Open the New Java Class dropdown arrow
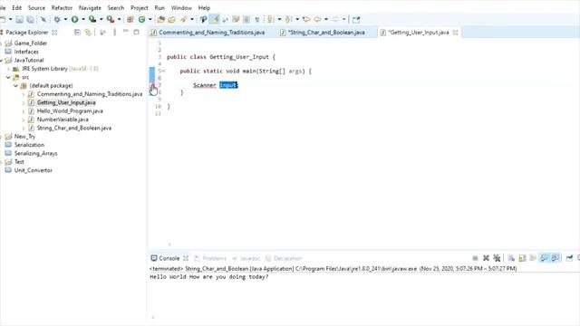 pyautogui.click(x=150, y=19)
